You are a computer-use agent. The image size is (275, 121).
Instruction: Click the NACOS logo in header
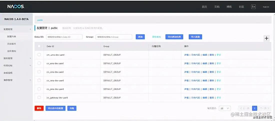16,7
